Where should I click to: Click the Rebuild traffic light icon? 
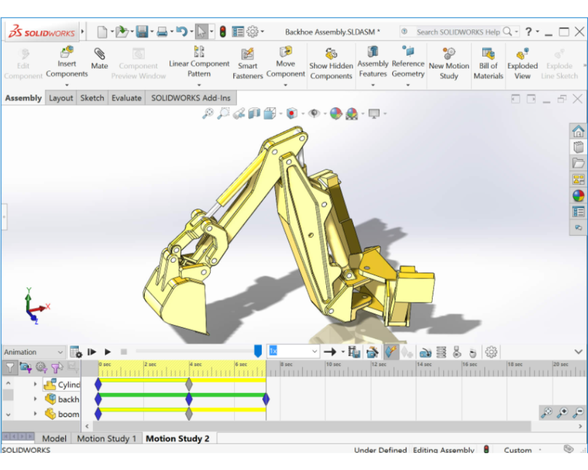click(x=223, y=32)
